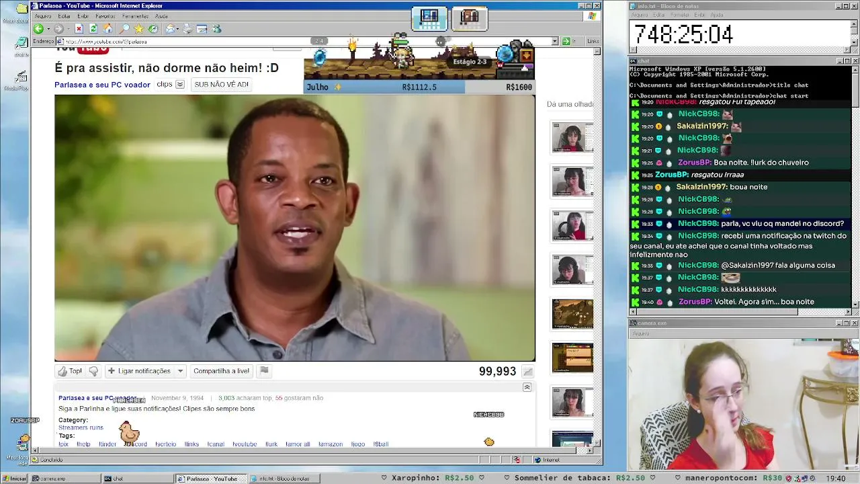Image resolution: width=860 pixels, height=484 pixels.
Task: Open the Messenger icon in the toolbar
Action: point(216,29)
